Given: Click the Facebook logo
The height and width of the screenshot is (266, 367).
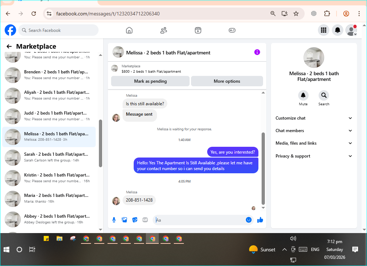Looking at the screenshot, I should coord(10,30).
